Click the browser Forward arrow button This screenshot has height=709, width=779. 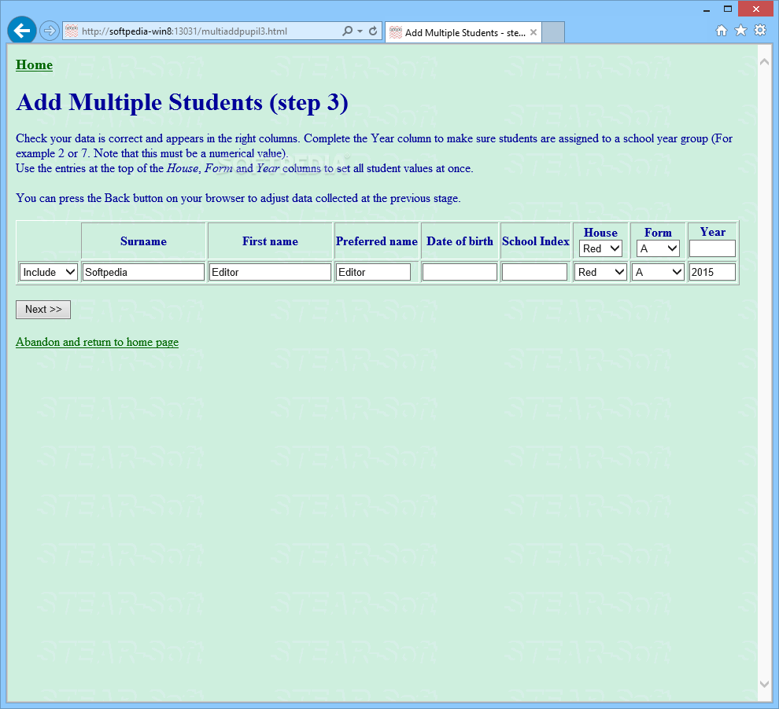point(50,31)
